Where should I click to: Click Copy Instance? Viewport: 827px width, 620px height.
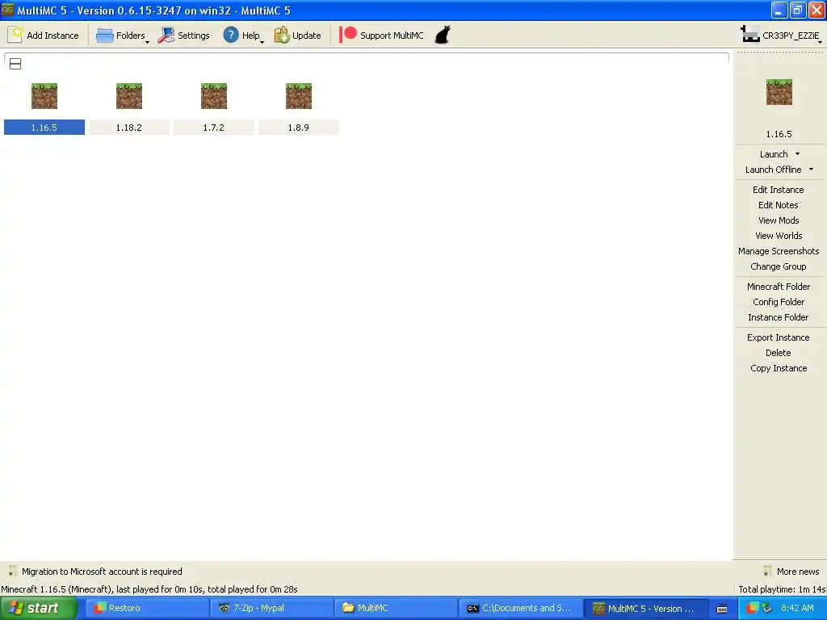point(779,368)
